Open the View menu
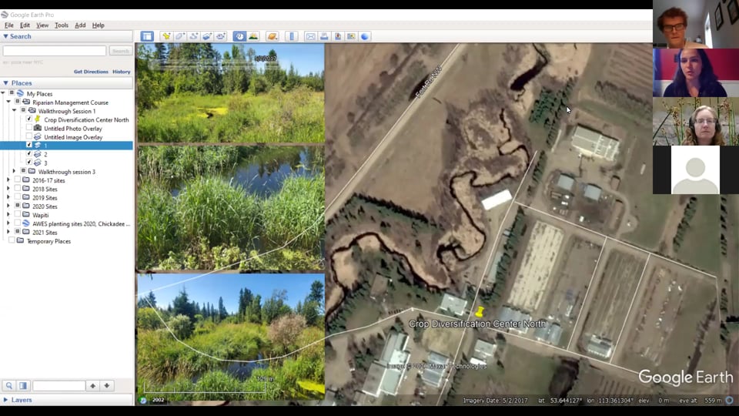739x416 pixels. point(42,25)
